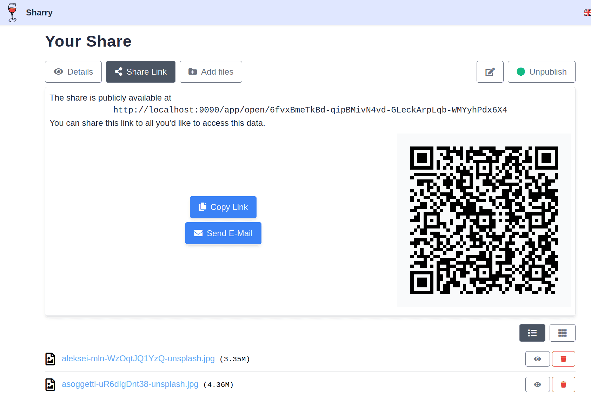Screen dimensions: 591x396
Task: Select the Share Link tab
Action: pos(141,72)
